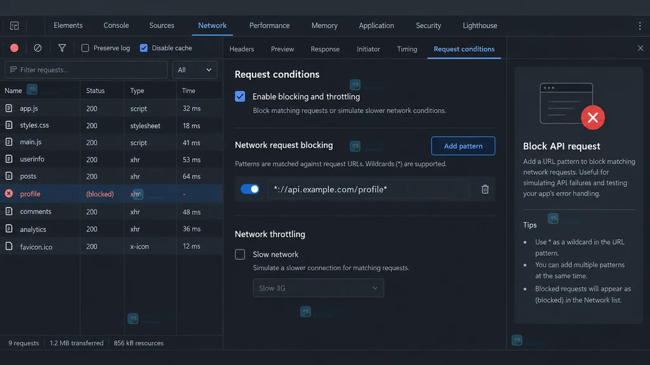Select the favicon.ico request
Viewport: 650px width, 365px height.
pyautogui.click(x=112, y=247)
